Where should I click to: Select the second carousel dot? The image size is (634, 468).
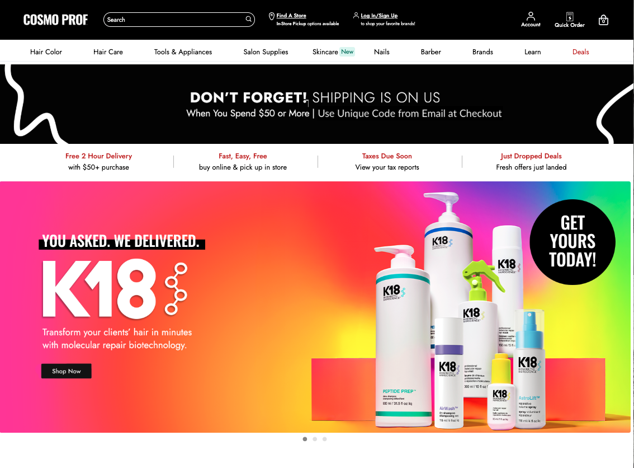point(315,439)
